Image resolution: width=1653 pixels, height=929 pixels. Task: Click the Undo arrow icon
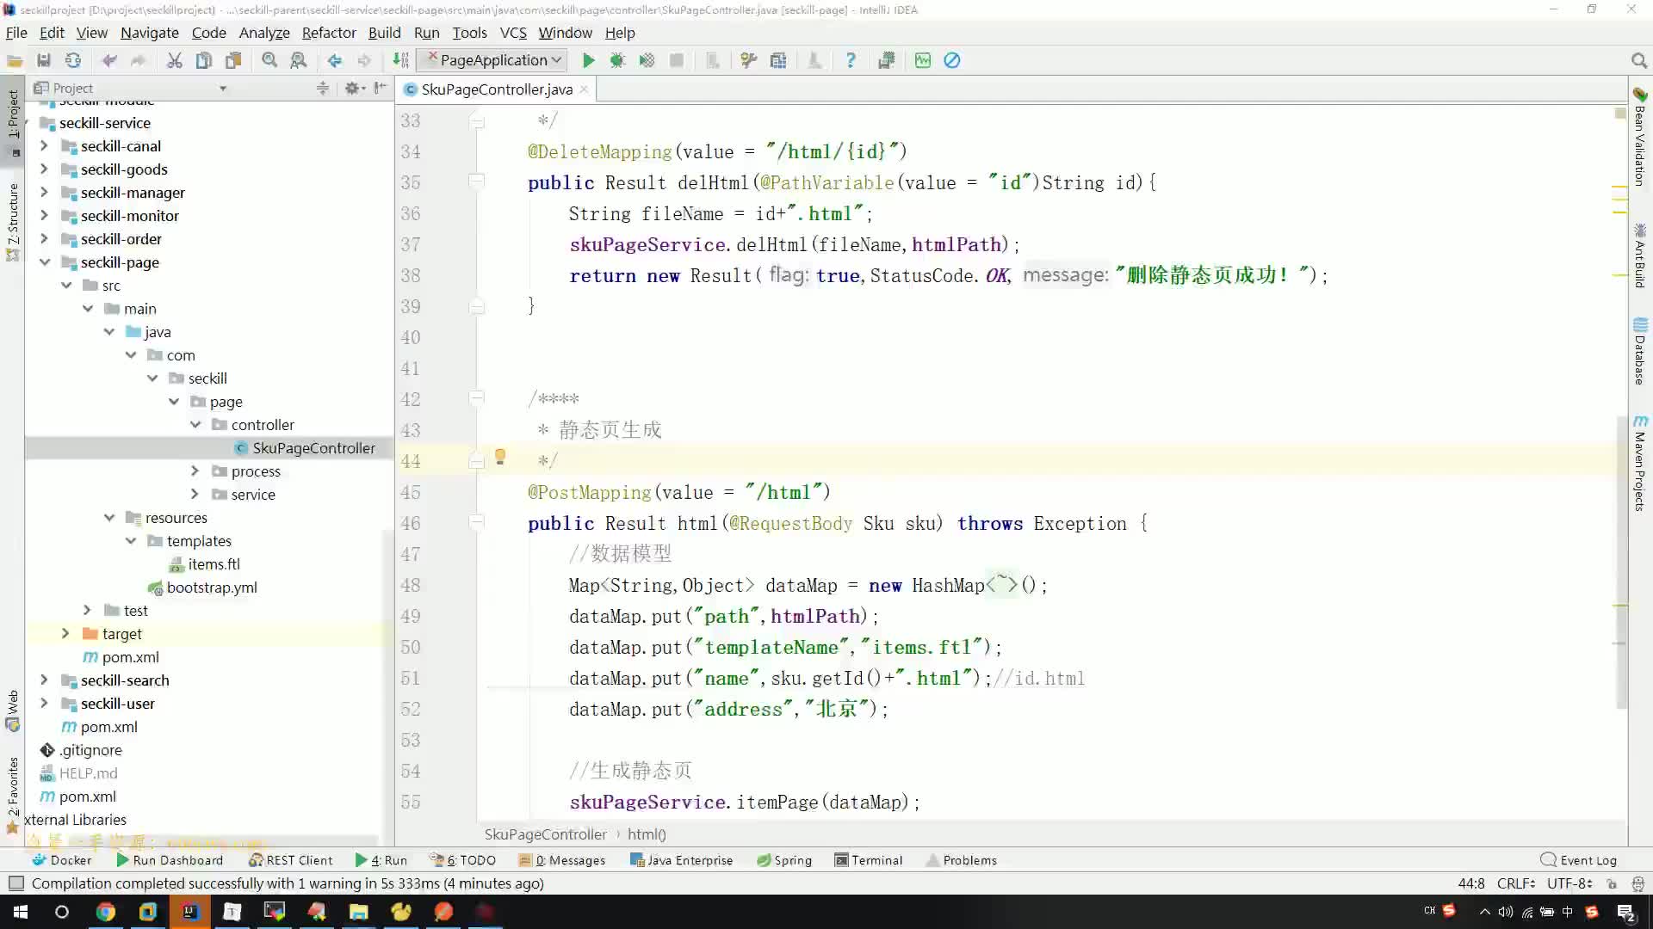tap(109, 60)
